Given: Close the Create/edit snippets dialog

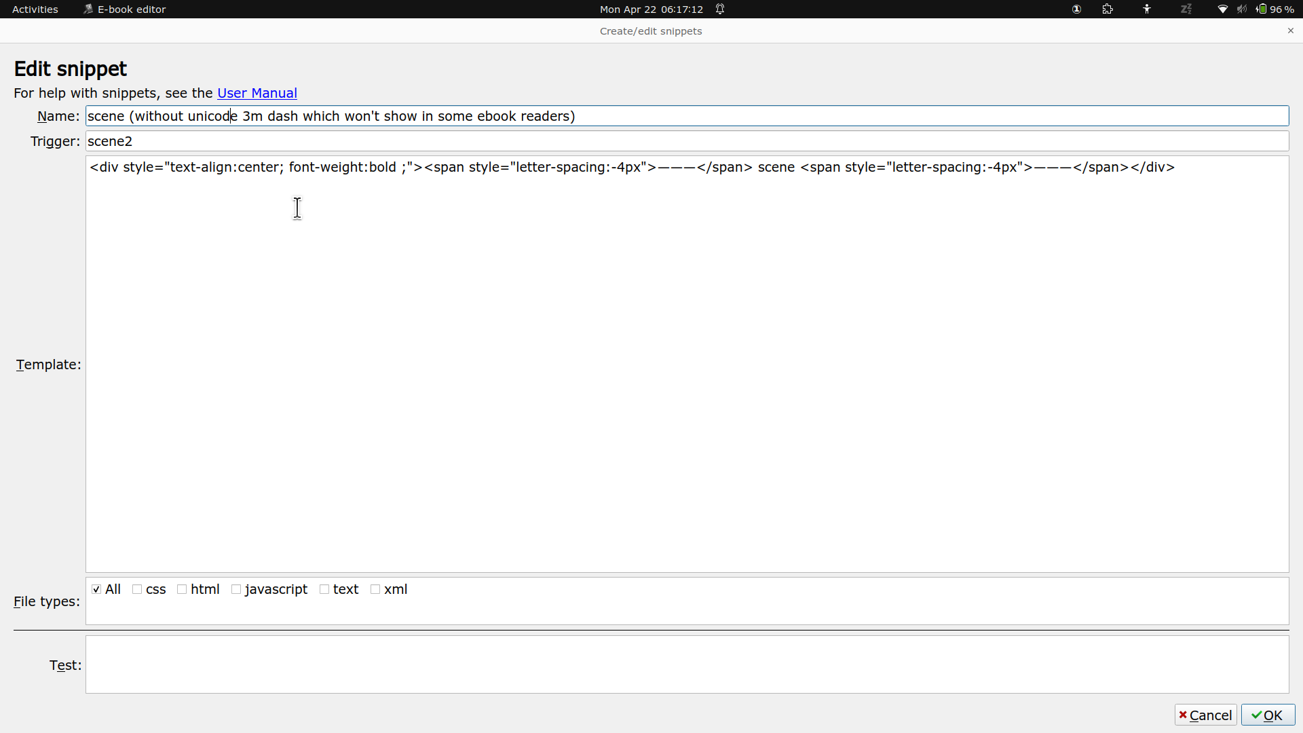Looking at the screenshot, I should [1290, 31].
